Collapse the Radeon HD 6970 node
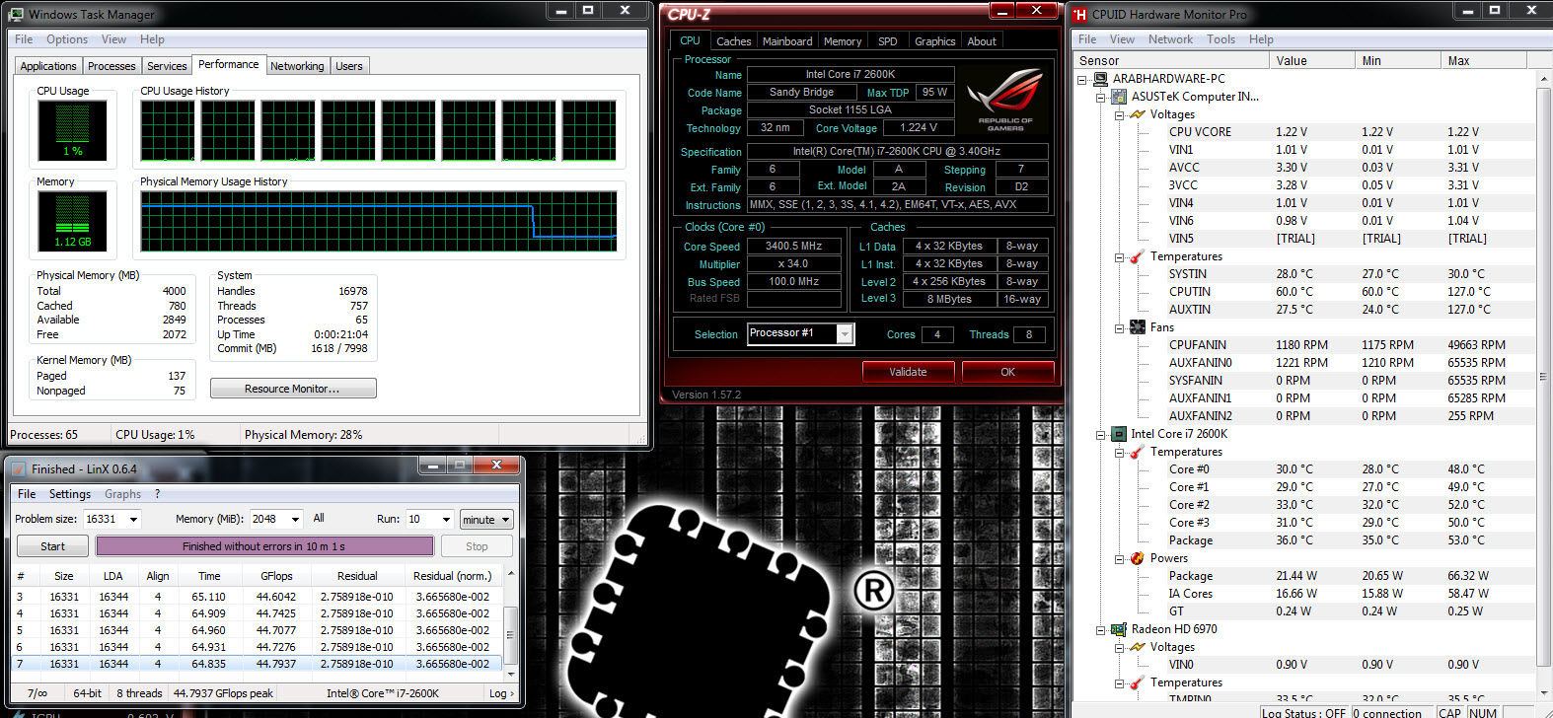The width and height of the screenshot is (1553, 718). pyautogui.click(x=1101, y=629)
